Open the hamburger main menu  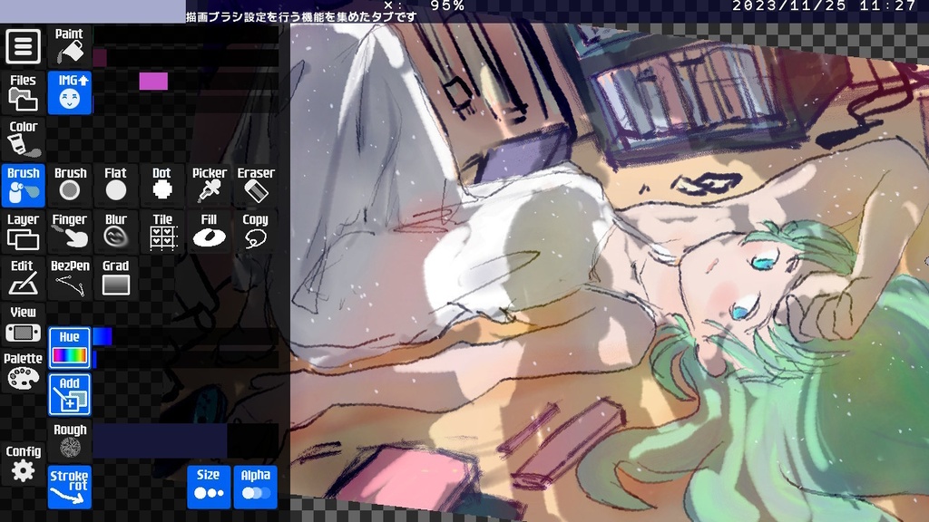pyautogui.click(x=23, y=45)
